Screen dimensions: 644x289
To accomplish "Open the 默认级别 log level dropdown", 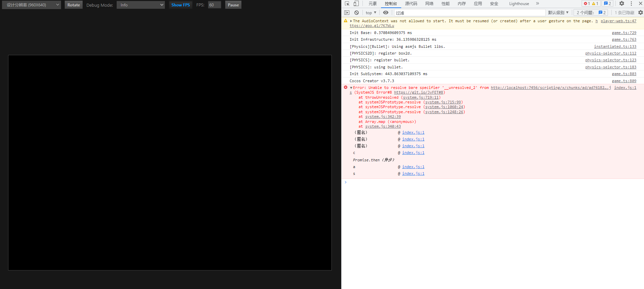I will [558, 13].
